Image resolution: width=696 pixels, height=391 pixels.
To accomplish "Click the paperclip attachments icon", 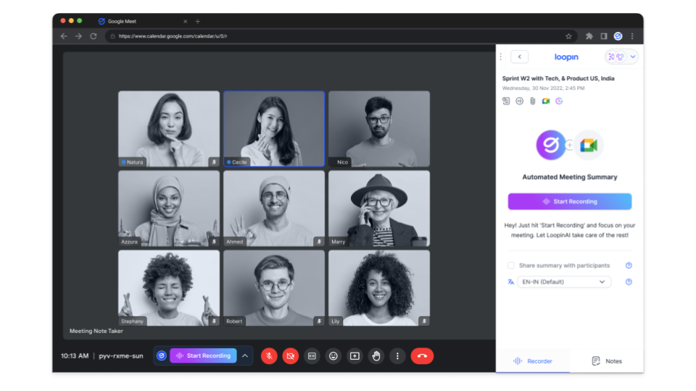I will (532, 101).
